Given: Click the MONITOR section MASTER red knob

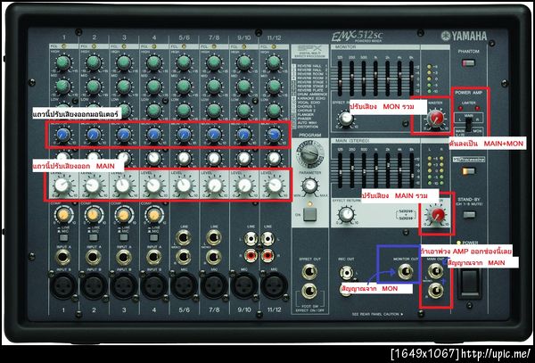Looking at the screenshot, I should point(436,118).
